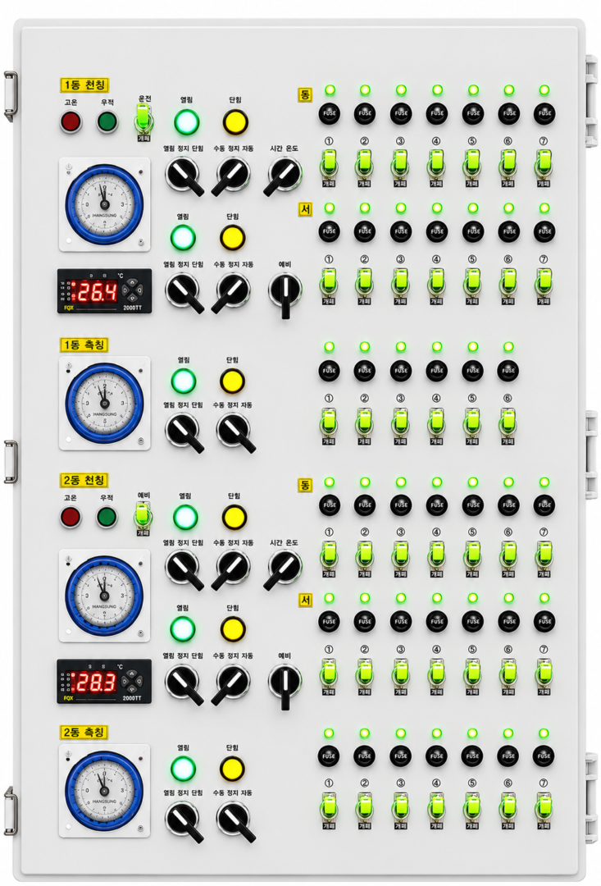601x886 pixels.
Task: Click the fifth fuse holder in 2동 천창 서 row
Action: [473, 621]
